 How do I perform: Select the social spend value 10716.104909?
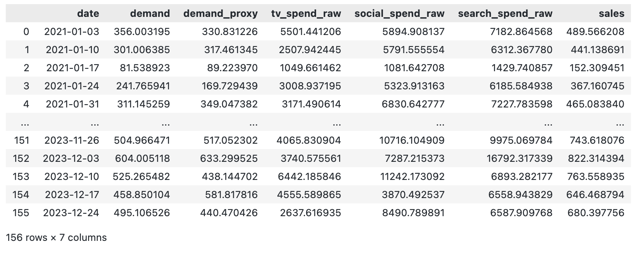tap(412, 140)
